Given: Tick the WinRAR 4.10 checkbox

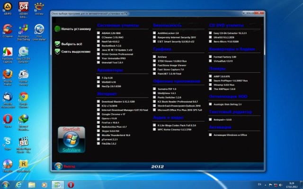Looking at the screenshot, I should pos(98,82).
